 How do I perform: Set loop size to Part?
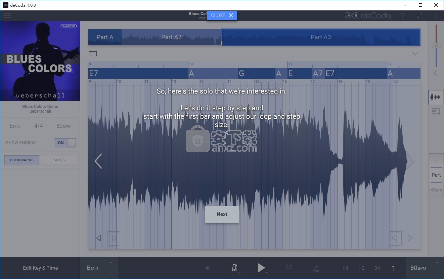coord(436,175)
